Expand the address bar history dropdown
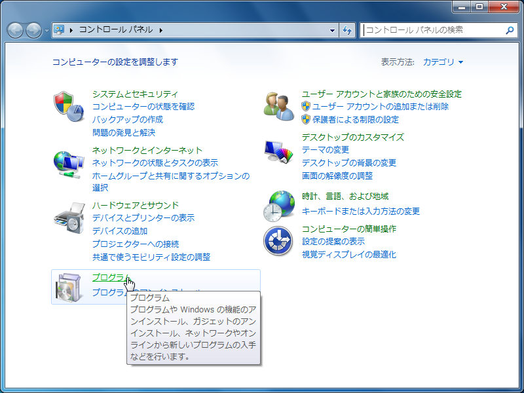The image size is (524, 393). coord(332,30)
